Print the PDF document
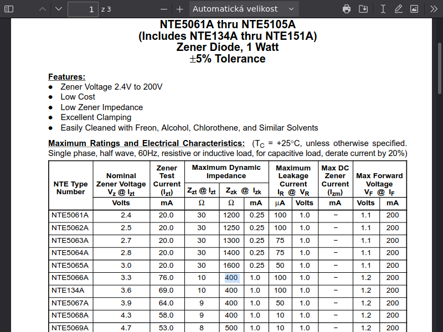 pos(347,9)
